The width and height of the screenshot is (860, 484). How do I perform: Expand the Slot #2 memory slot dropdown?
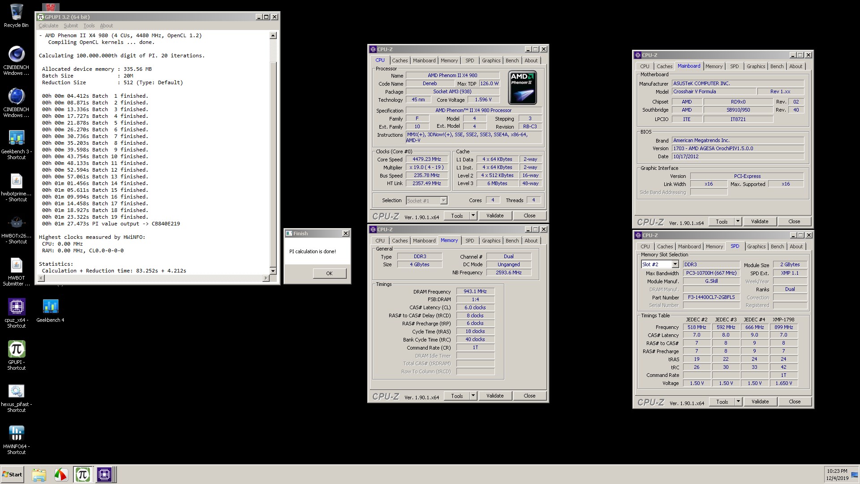click(x=675, y=264)
